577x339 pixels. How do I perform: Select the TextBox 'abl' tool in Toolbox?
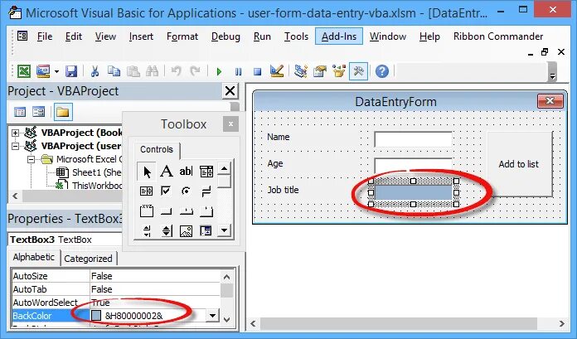click(186, 171)
